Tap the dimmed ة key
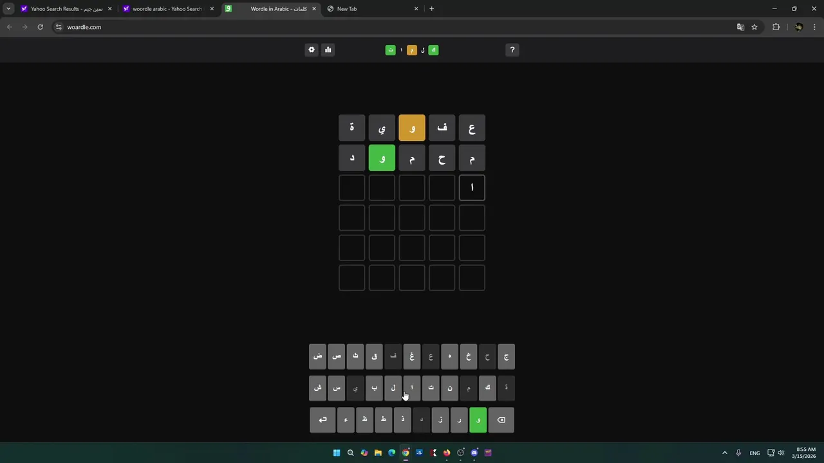Screen dimensions: 824x463 (506, 388)
